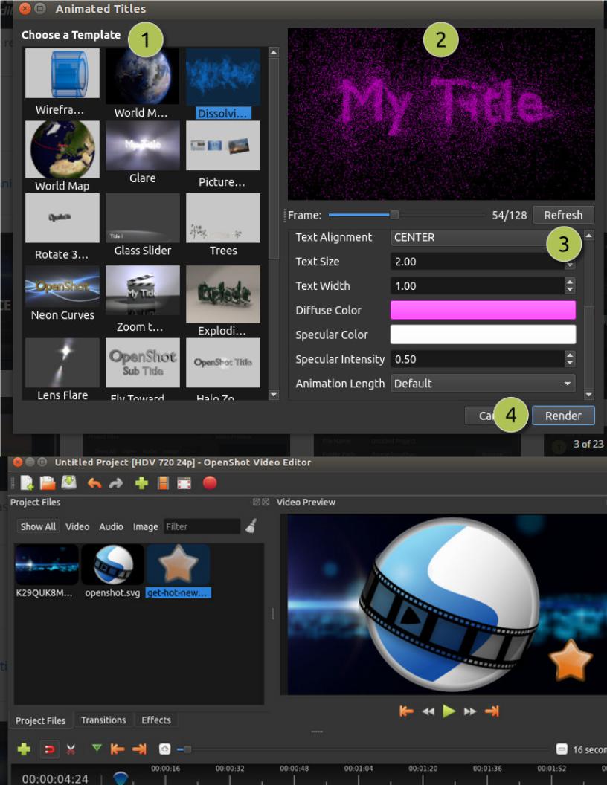The width and height of the screenshot is (607, 785).
Task: Select the Glass Slider template thumbnail
Action: (x=142, y=218)
